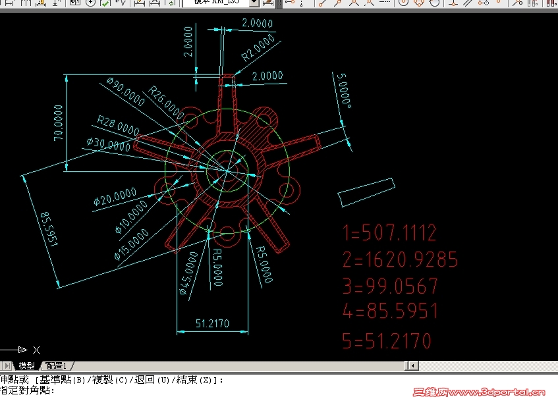This screenshot has height=401, width=558.
Task: Select the R2.0000 radius dimension text
Action: coord(258,48)
